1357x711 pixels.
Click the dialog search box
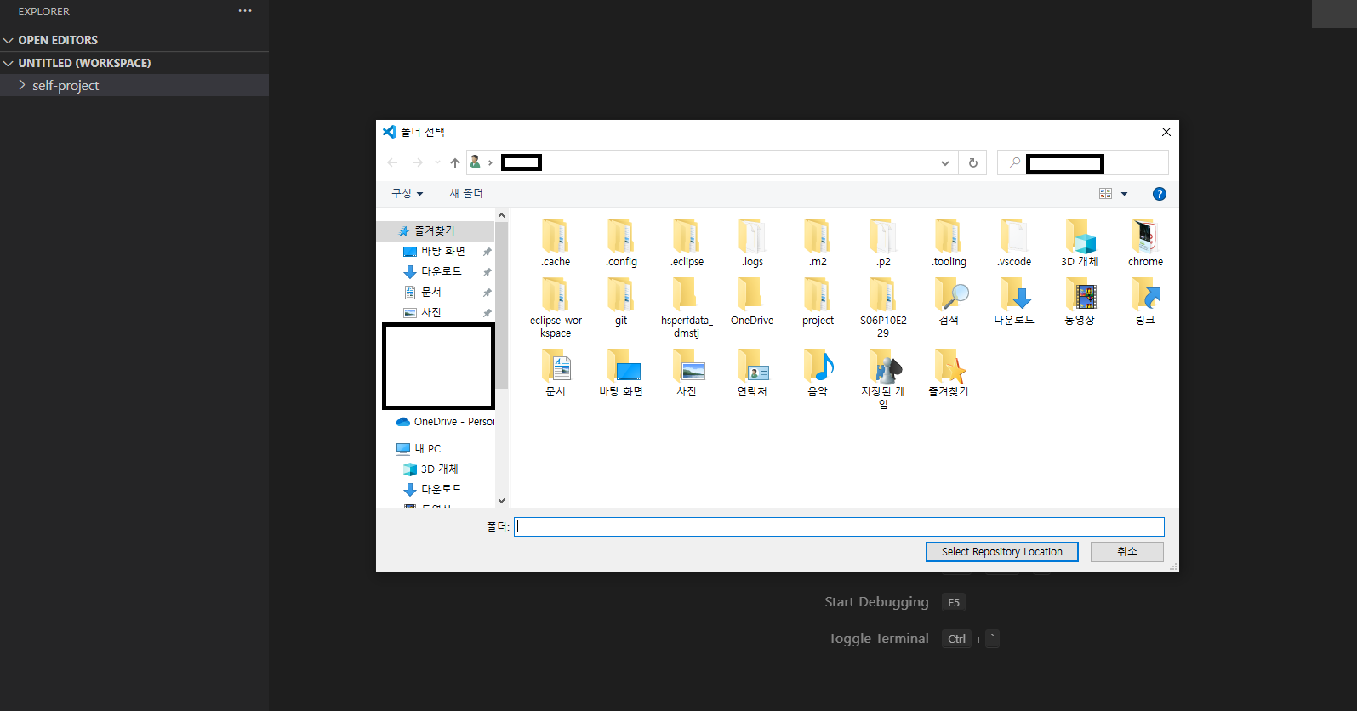pos(1082,162)
